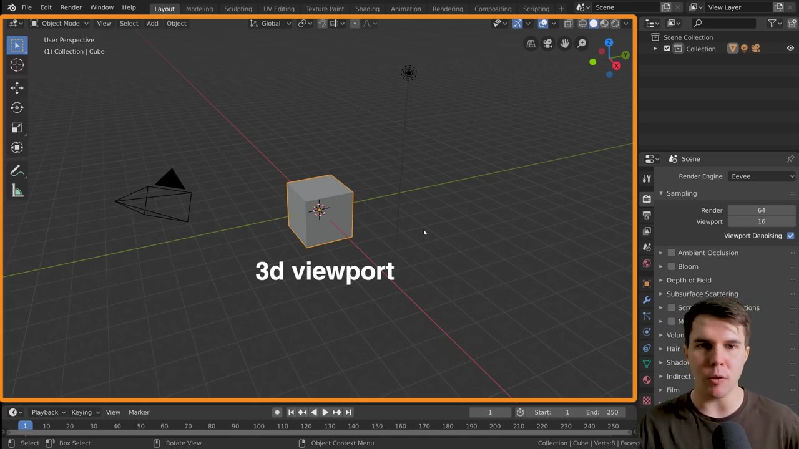799x449 pixels.
Task: Toggle viewport gizmos button
Action: 517,23
